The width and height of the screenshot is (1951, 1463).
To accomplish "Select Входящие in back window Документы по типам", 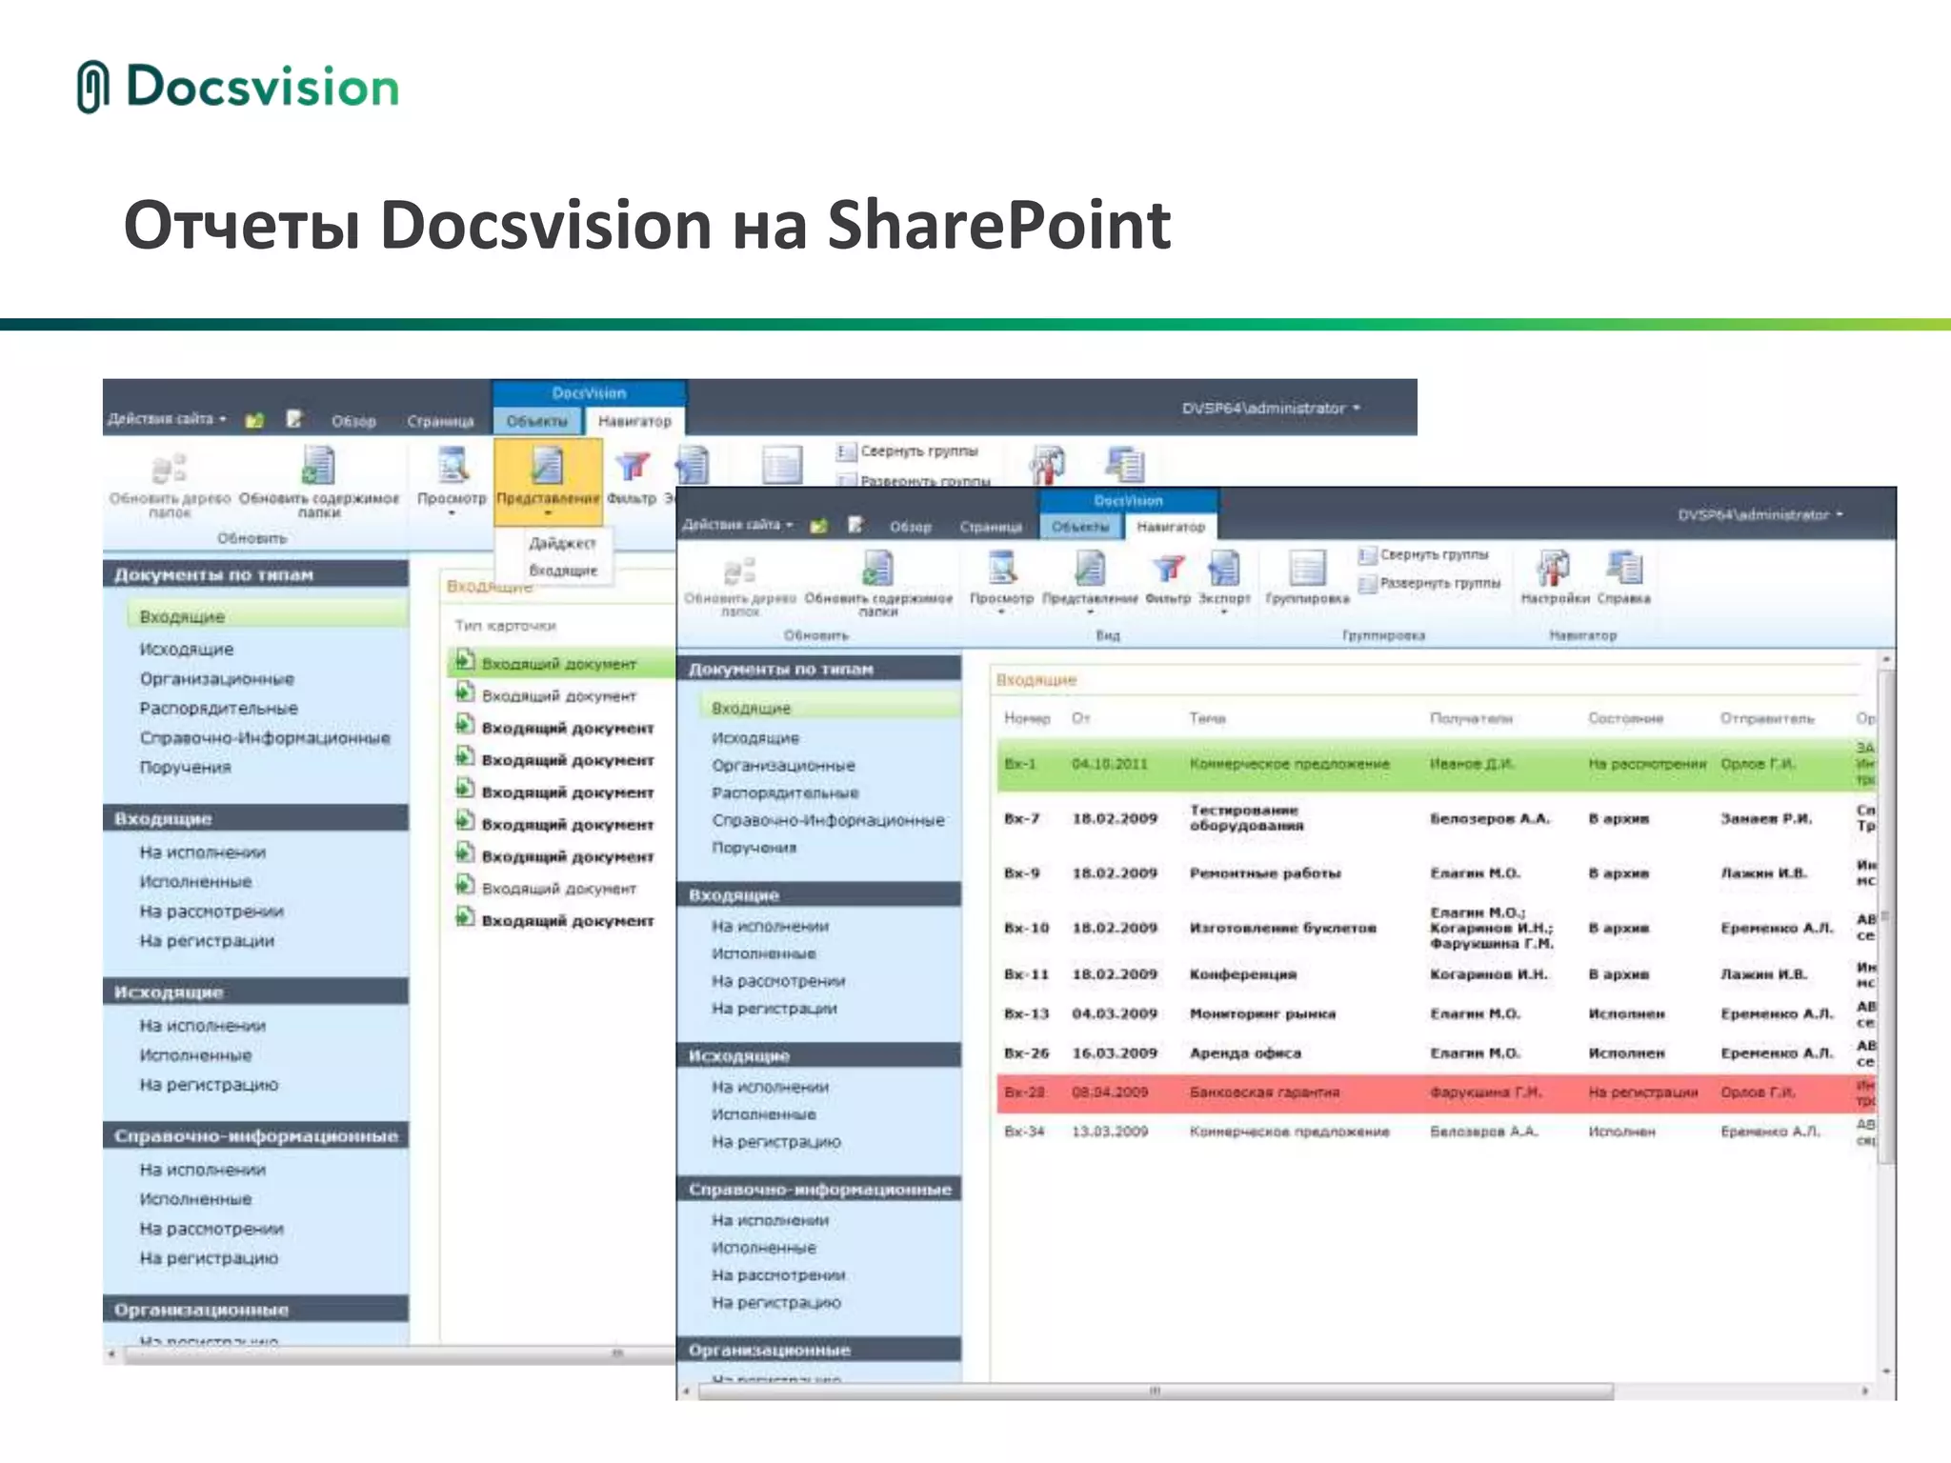I will [267, 616].
